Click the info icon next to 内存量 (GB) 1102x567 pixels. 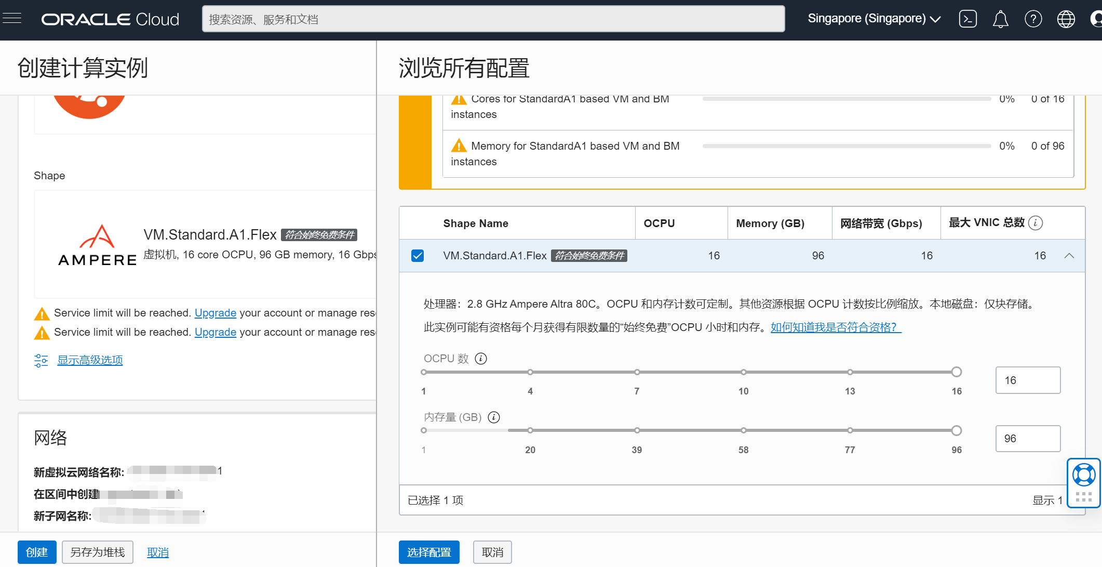pos(494,417)
